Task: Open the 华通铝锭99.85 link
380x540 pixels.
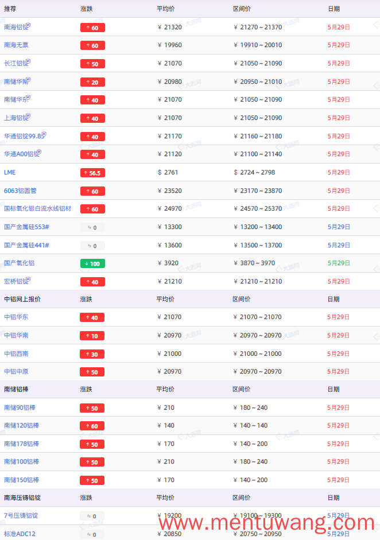Action: tap(24, 136)
